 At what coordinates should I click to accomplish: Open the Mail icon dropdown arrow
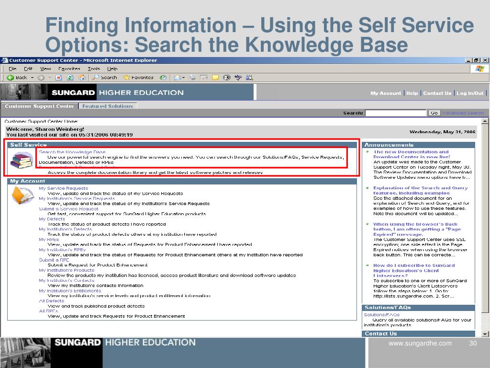point(184,77)
